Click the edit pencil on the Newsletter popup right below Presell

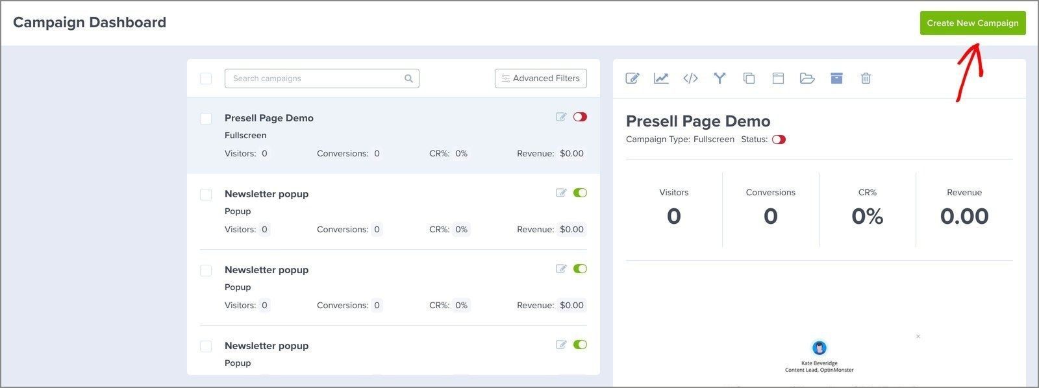(561, 193)
